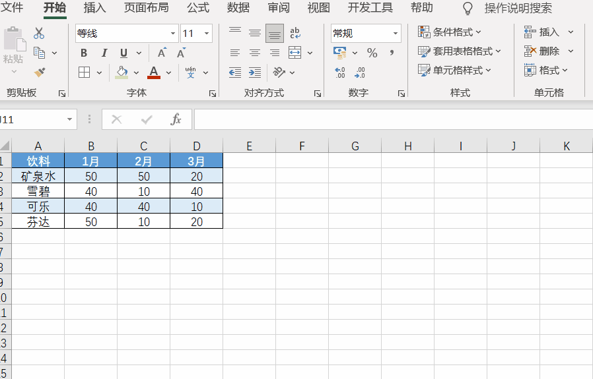
Task: Open Name Box dropdown arrow
Action: 69,119
